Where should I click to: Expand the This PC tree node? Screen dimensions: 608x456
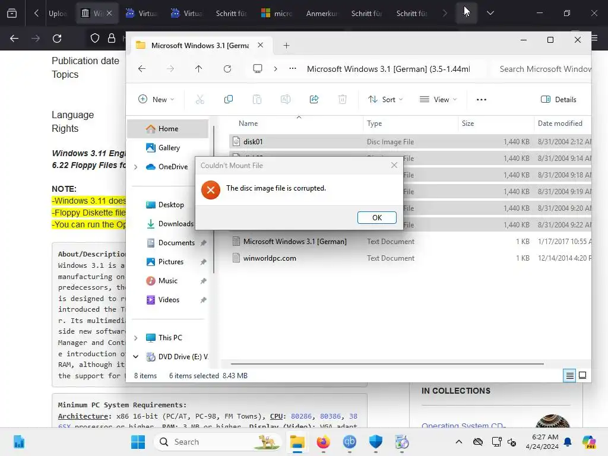136,338
